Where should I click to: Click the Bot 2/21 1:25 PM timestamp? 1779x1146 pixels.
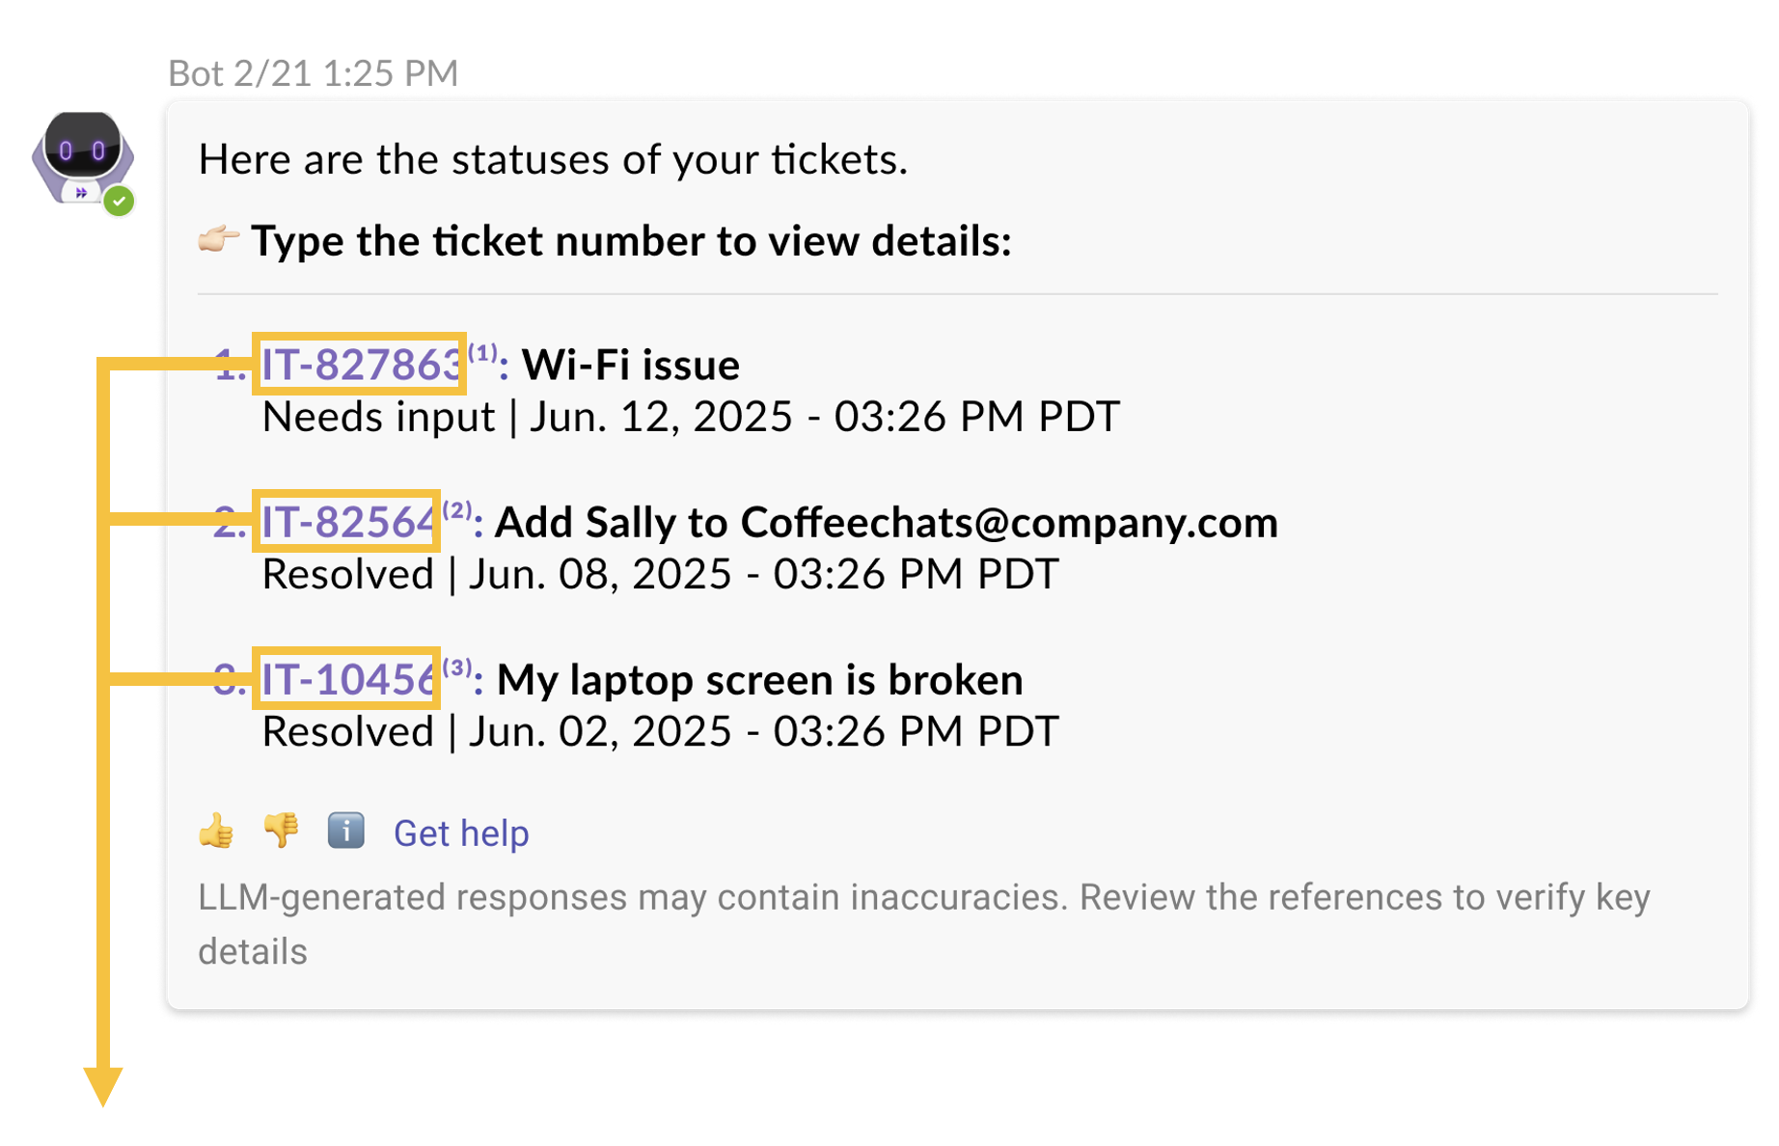(314, 73)
